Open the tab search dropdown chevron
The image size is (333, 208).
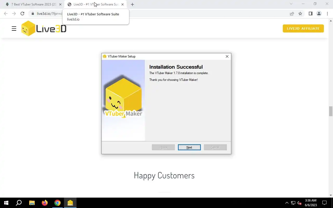tap(291, 4)
